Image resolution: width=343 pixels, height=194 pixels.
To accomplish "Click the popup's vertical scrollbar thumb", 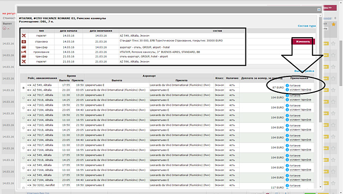I will (320, 70).
